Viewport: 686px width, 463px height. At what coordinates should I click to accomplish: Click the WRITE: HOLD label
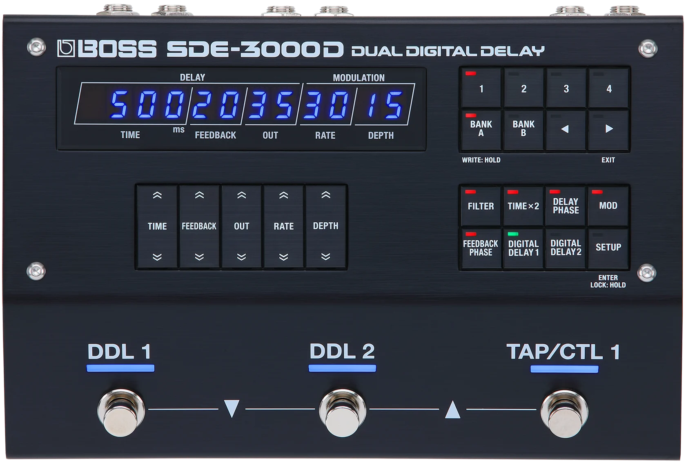click(x=481, y=160)
